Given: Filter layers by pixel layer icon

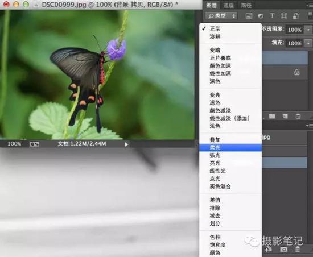Looking at the screenshot, I should 249,16.
